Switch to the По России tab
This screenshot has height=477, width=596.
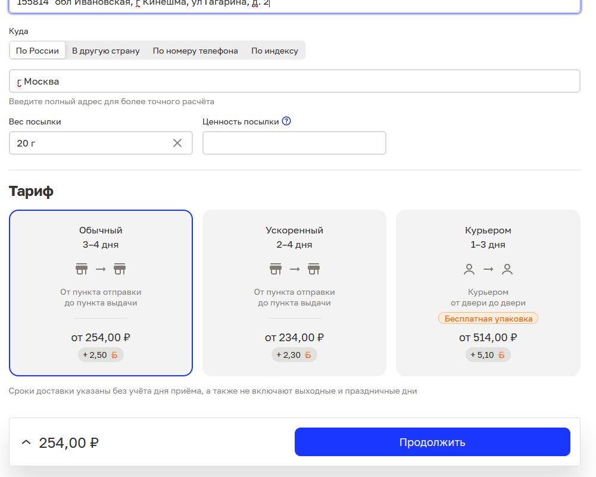[x=38, y=51]
